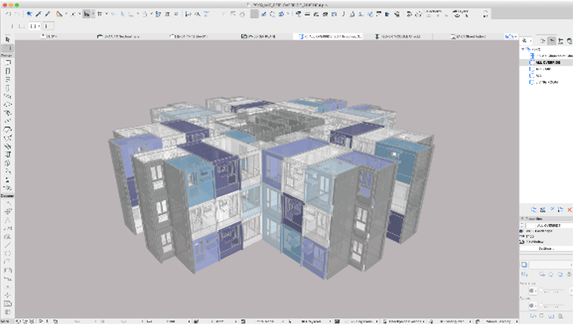The image size is (573, 324).
Task: Click the Redo arrow in top toolbar
Action: click(17, 14)
